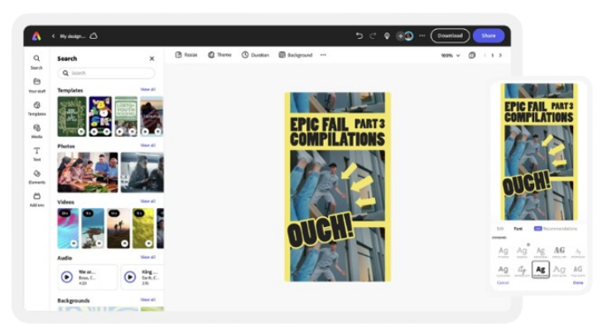
Task: Go to the previous page
Action: point(484,55)
